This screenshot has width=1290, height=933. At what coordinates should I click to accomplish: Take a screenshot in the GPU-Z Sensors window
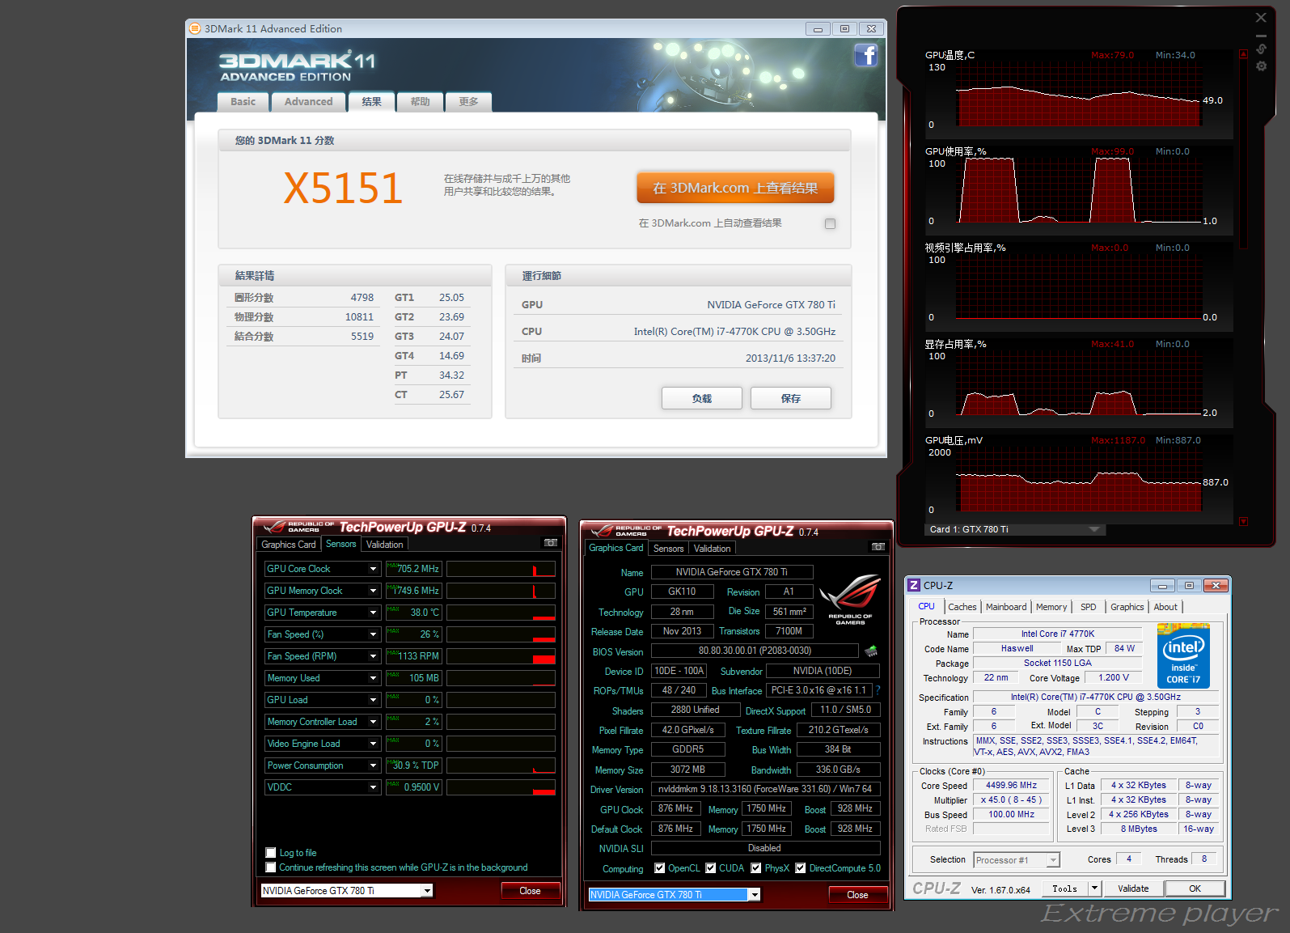(551, 543)
